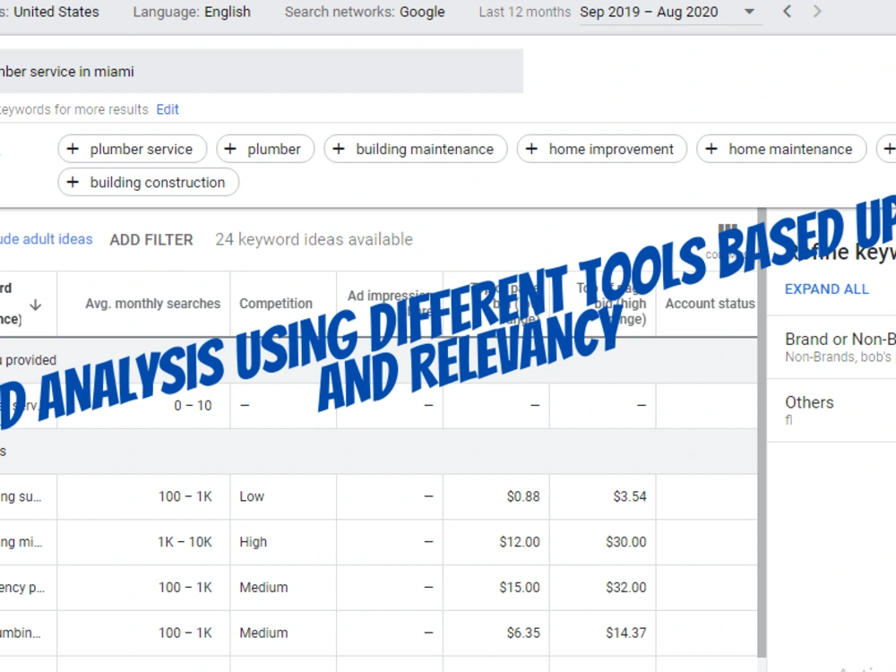Click '24 keyword ideas available' text
This screenshot has height=672, width=896.
314,239
